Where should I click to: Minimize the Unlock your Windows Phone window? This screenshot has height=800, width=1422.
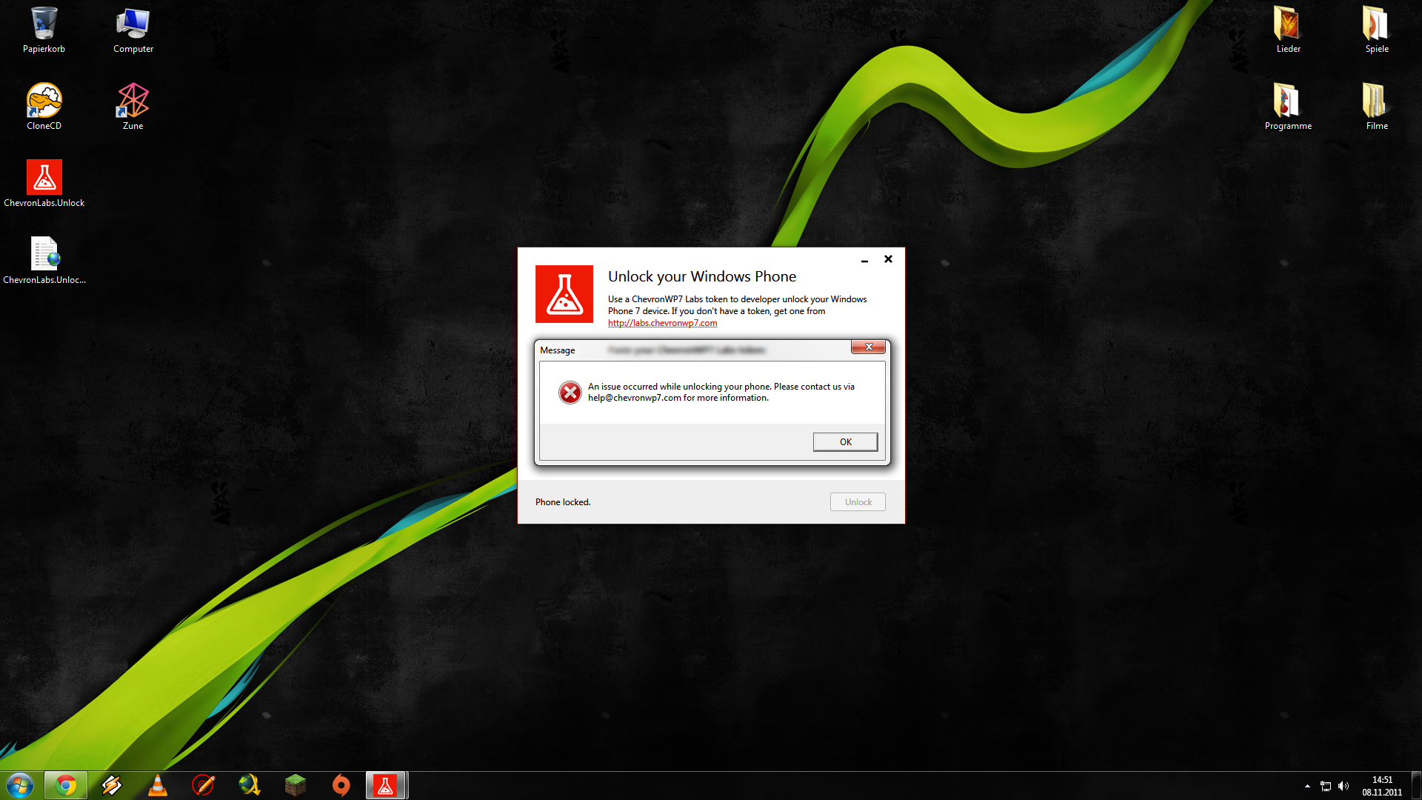point(864,259)
